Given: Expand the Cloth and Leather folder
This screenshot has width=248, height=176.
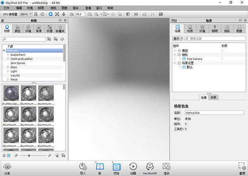Looking at the screenshot, I should coord(8,59).
